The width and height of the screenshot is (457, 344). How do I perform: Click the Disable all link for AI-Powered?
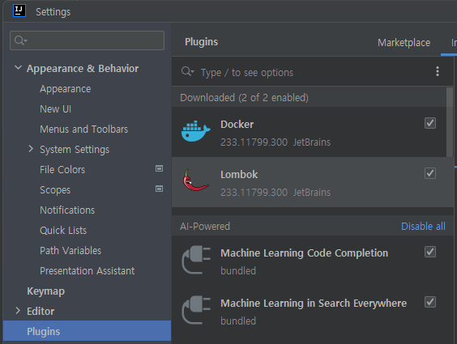423,226
